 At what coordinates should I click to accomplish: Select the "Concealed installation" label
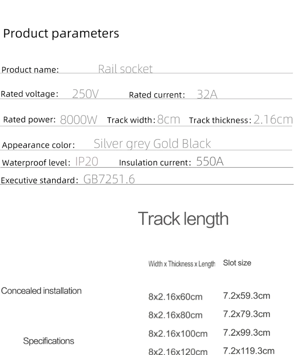(41, 291)
